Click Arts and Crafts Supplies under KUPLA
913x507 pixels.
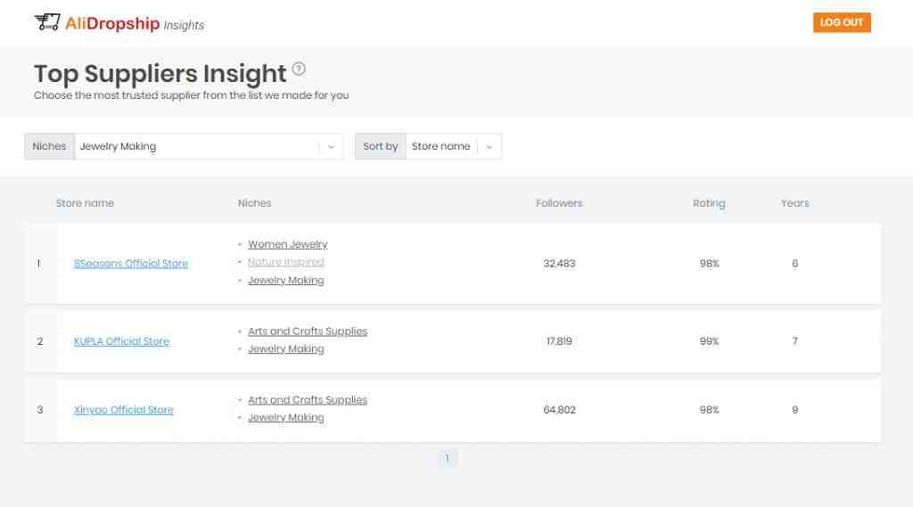click(x=308, y=331)
